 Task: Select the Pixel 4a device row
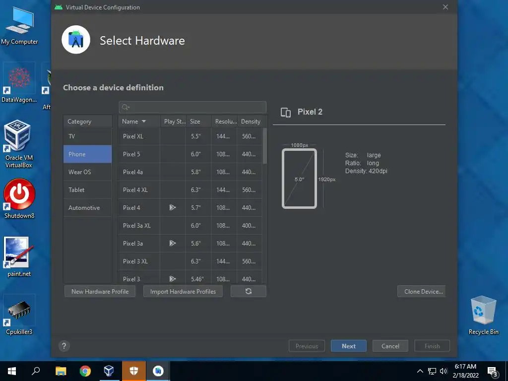[x=190, y=172]
